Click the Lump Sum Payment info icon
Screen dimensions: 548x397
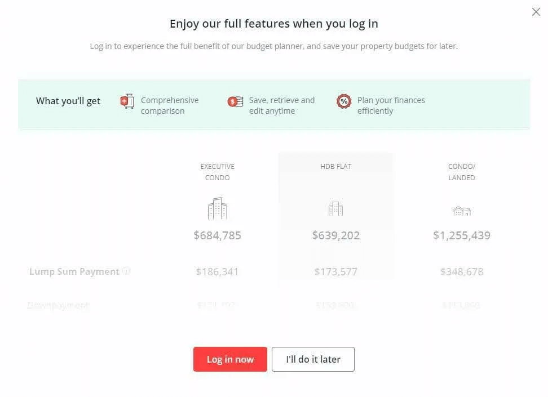[x=127, y=271]
